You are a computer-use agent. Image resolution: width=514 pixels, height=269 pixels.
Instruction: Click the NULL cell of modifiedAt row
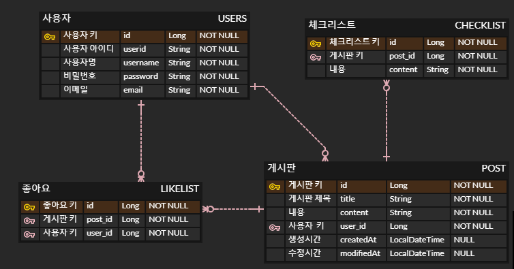click(x=479, y=255)
